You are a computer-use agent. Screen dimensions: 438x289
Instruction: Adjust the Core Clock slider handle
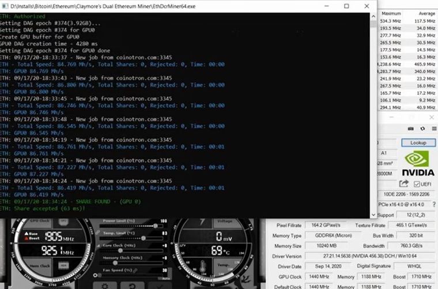coord(120,250)
